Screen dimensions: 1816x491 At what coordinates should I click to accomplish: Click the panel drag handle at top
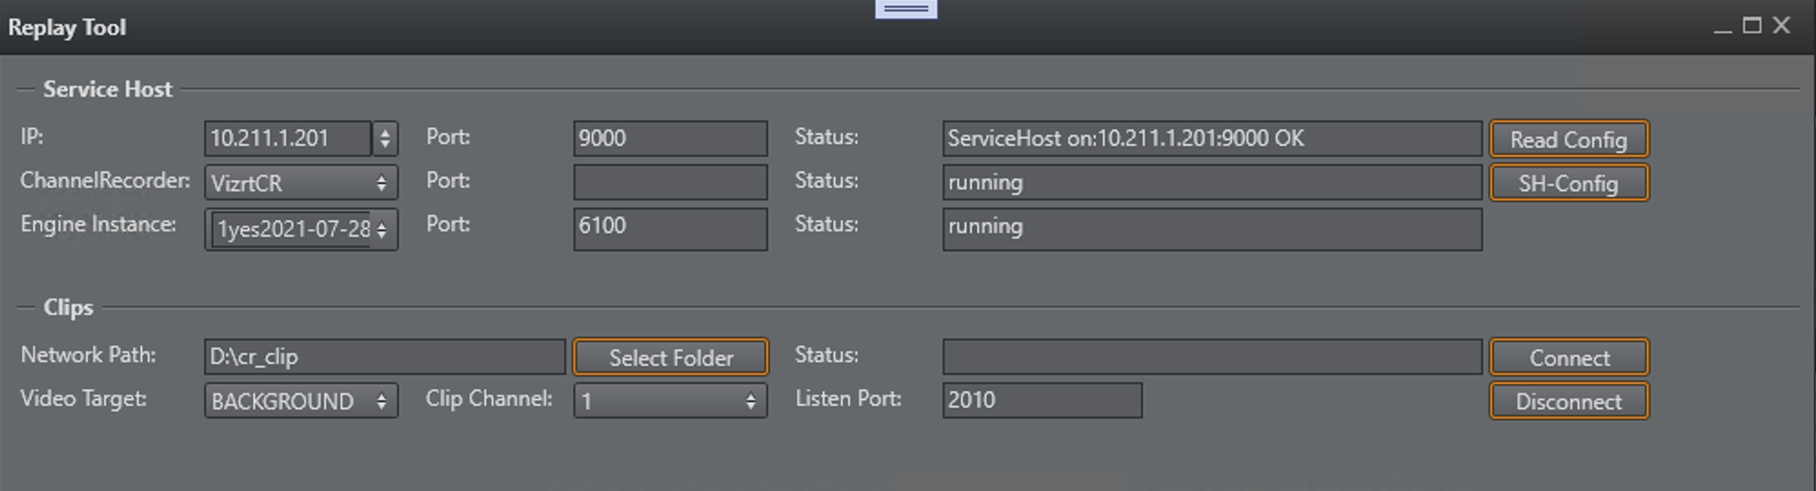[906, 9]
